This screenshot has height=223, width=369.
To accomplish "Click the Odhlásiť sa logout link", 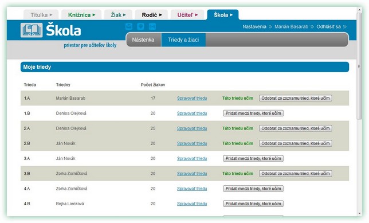I will pyautogui.click(x=328, y=26).
